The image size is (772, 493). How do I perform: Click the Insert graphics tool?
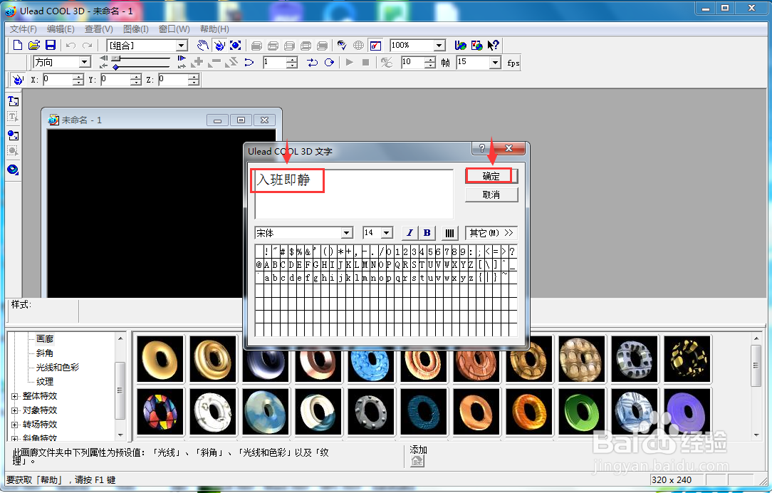14,135
